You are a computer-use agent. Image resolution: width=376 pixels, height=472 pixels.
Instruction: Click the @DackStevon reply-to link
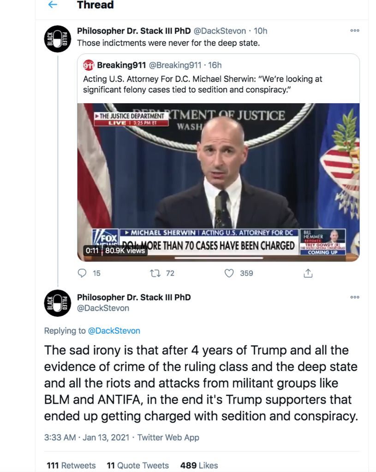pos(114,330)
